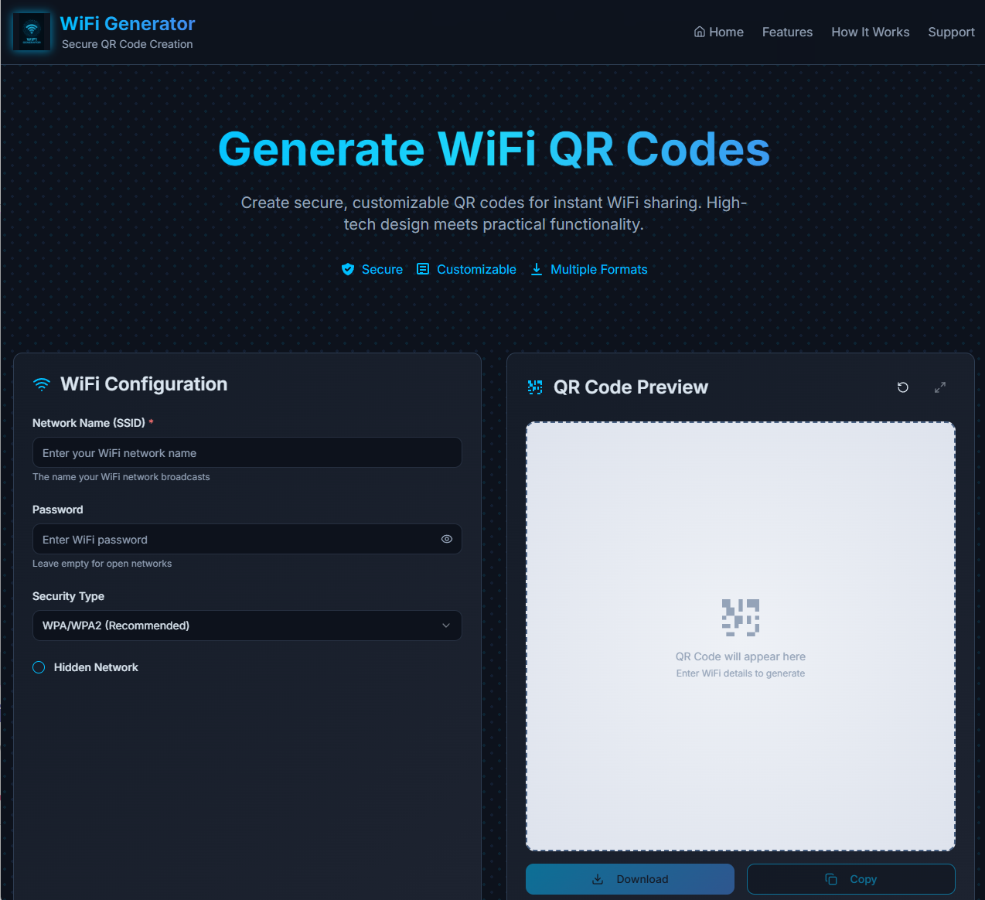Viewport: 985px width, 900px height.
Task: Click the refresh icon in QR Code Preview
Action: tap(902, 387)
